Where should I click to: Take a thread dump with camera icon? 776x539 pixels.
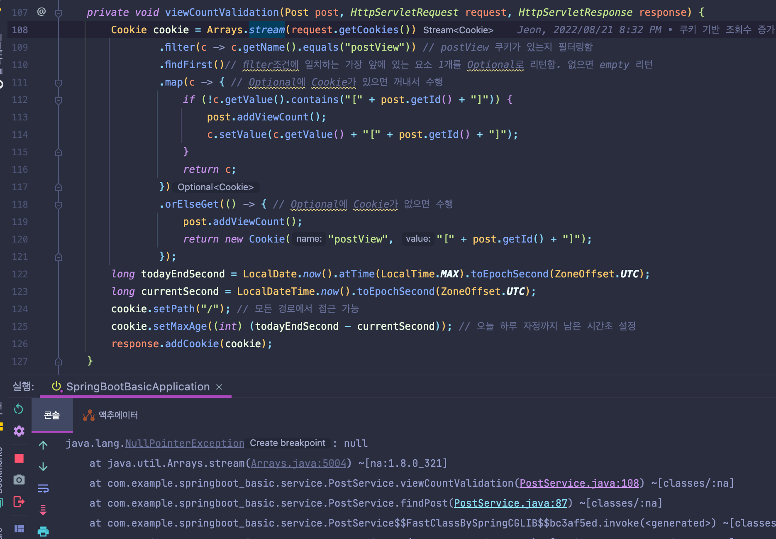[x=19, y=480]
